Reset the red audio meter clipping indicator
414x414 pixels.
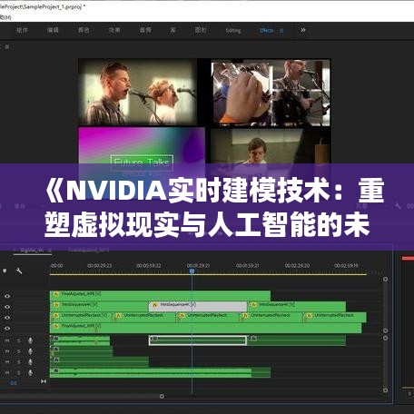[x=408, y=258]
